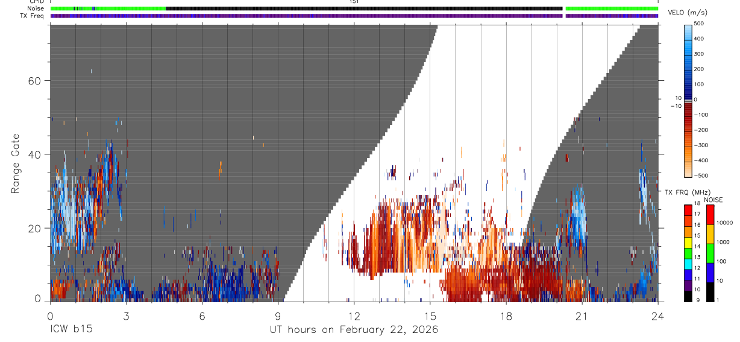Click the 'Range Gate' y-axis title

[x=16, y=164]
